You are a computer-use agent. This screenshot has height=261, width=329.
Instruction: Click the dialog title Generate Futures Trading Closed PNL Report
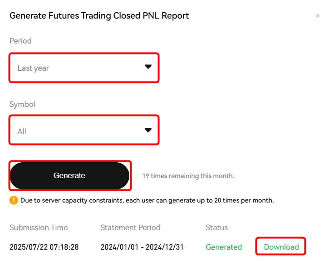tap(99, 16)
